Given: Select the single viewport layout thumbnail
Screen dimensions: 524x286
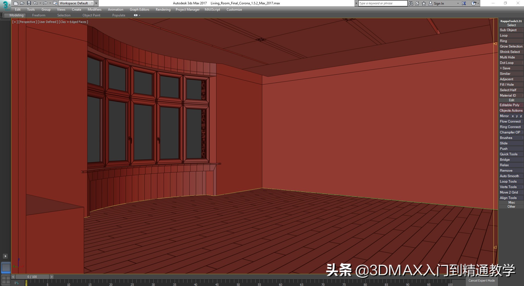Looking at the screenshot, I should [x=6, y=268].
